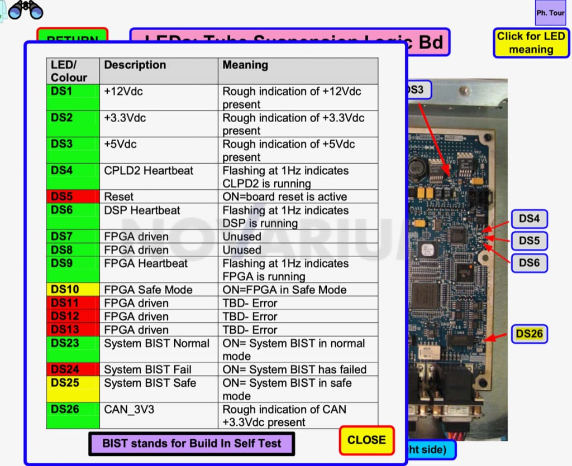The height and width of the screenshot is (466, 572).
Task: Click the '+5Vdc' description cell
Action: [x=159, y=150]
